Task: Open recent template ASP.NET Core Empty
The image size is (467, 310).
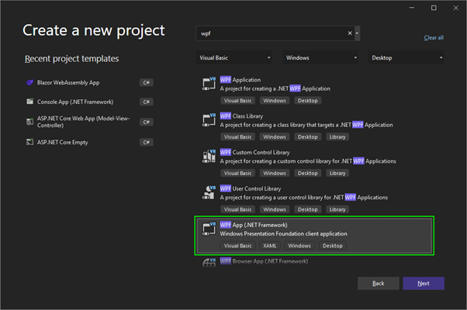Action: (63, 142)
